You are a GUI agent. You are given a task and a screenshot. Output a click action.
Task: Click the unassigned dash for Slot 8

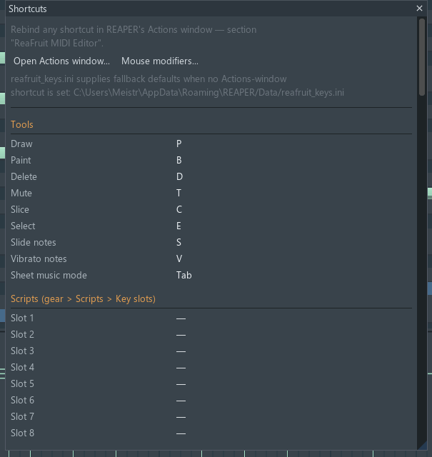(x=181, y=433)
